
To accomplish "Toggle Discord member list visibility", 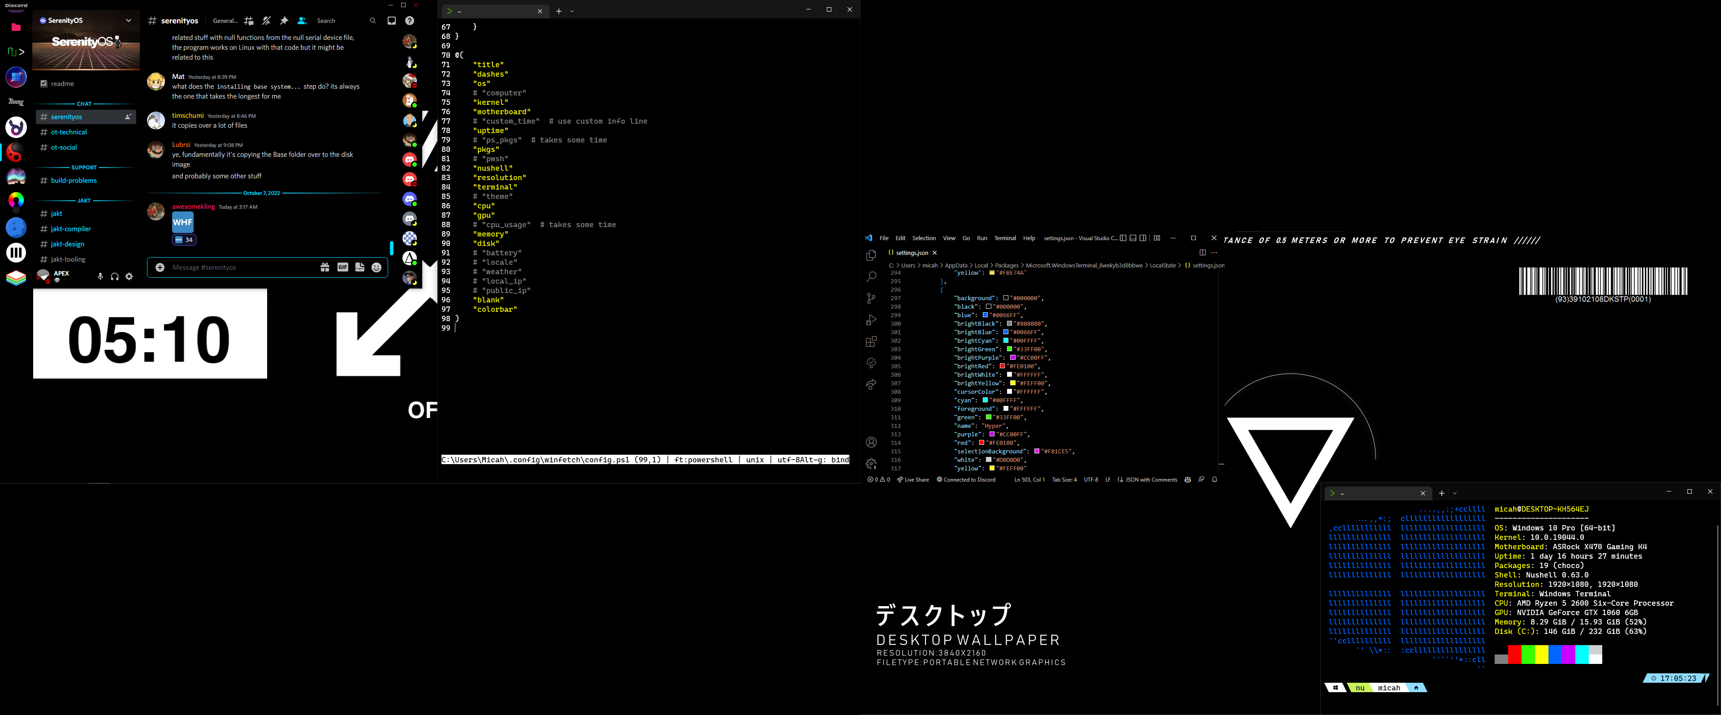I will pos(302,21).
